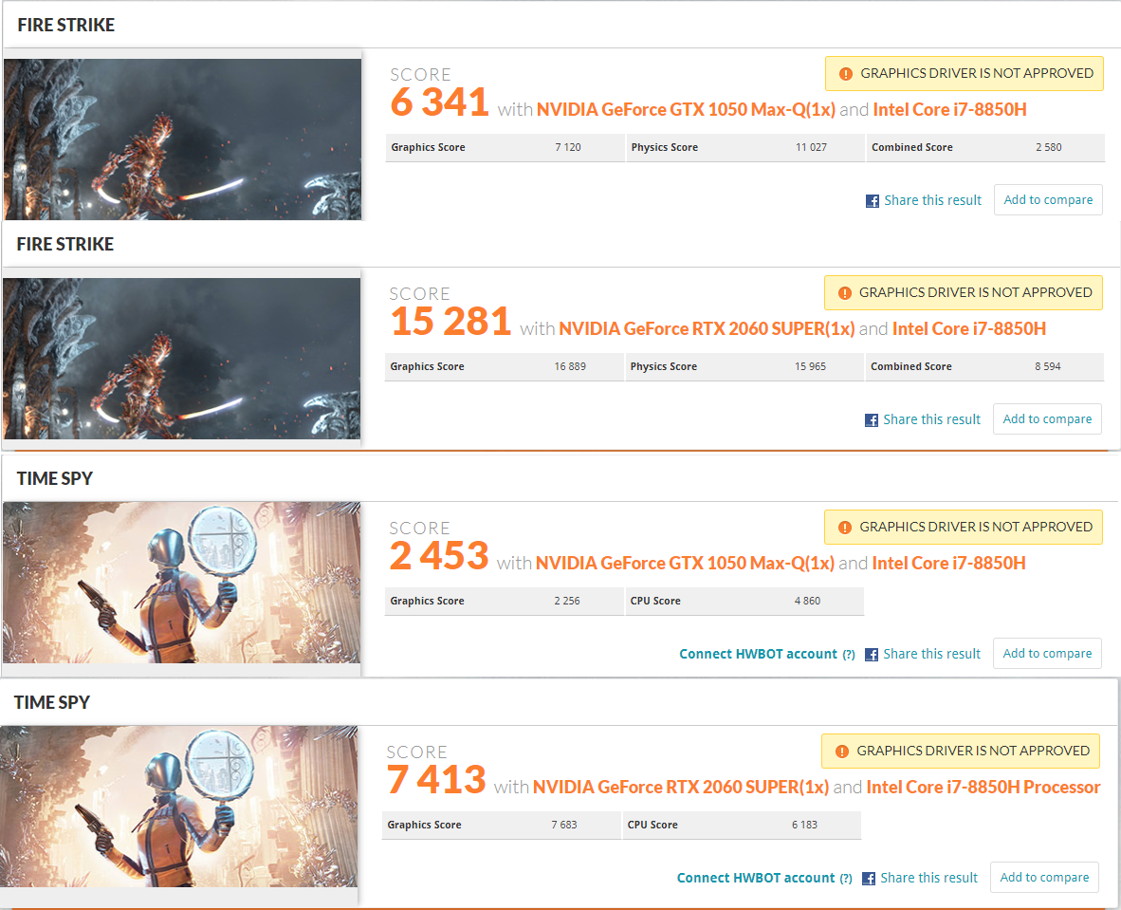Image resolution: width=1121 pixels, height=910 pixels.
Task: Click warning icon in 6 341 result's driver notice
Action: click(845, 74)
